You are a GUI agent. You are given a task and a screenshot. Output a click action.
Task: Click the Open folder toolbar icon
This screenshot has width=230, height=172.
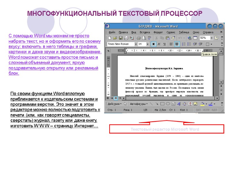tap(115, 38)
